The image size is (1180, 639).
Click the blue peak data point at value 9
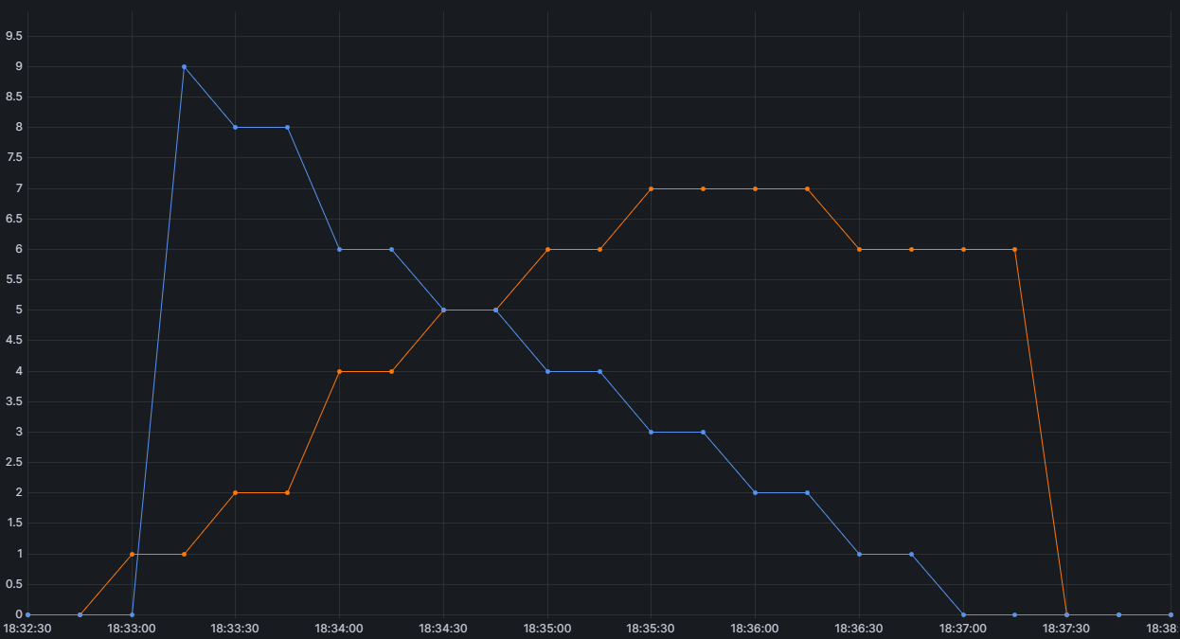[x=184, y=66]
